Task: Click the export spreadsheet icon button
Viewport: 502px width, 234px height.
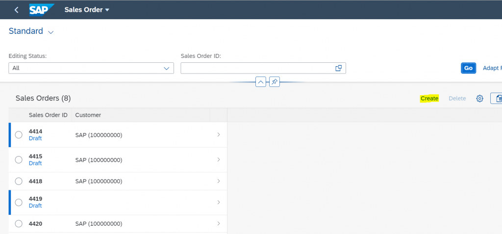Action: [x=497, y=99]
